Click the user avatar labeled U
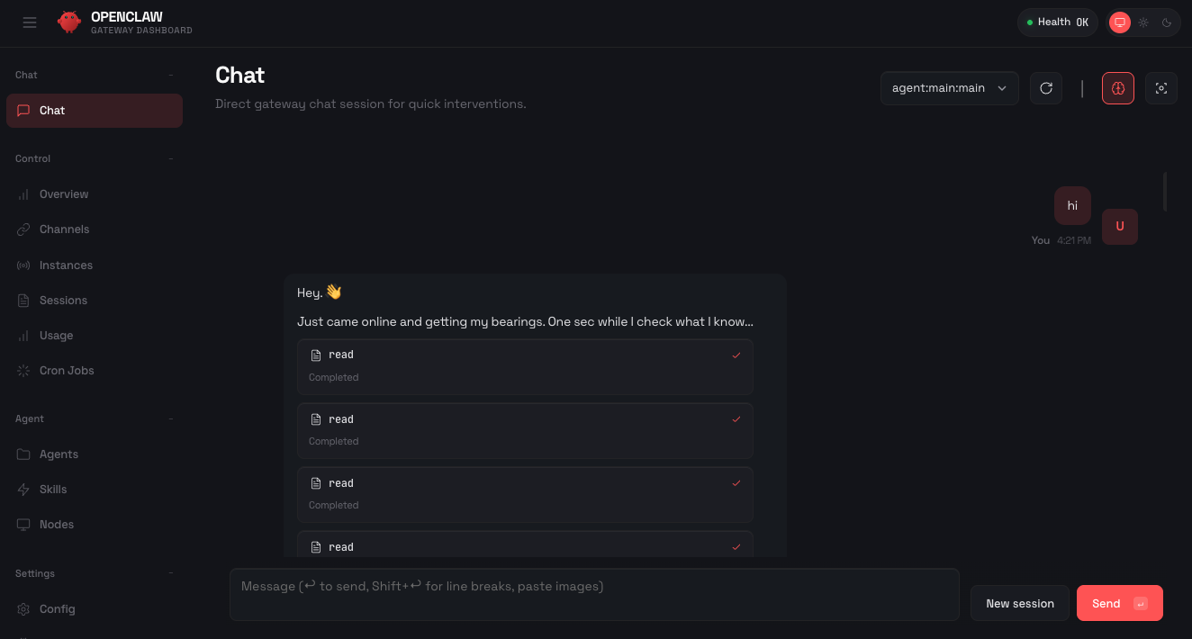Viewport: 1192px width, 639px height. point(1120,227)
